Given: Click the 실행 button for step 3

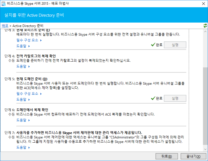Looking at the screenshot, I should [175, 45].
